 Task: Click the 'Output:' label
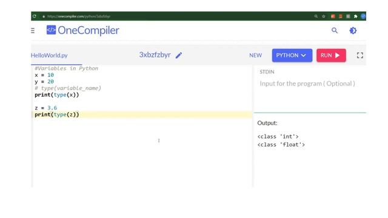click(x=267, y=123)
